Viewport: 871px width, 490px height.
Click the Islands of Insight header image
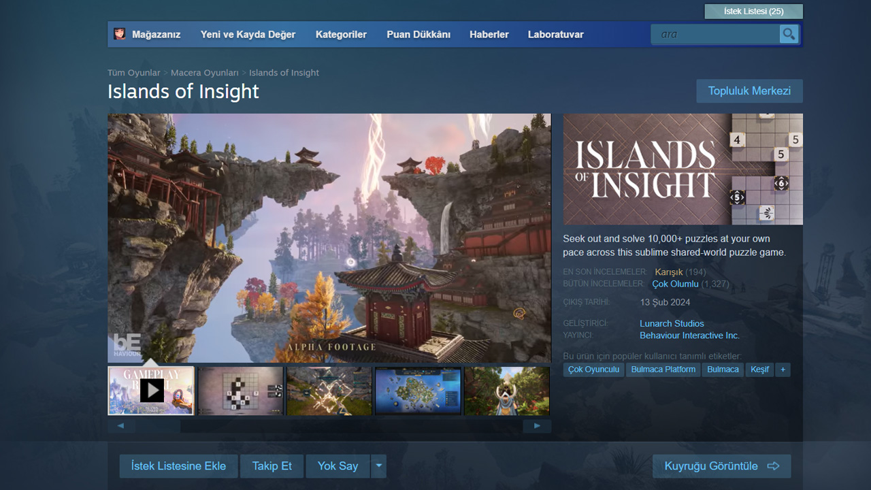coord(683,169)
